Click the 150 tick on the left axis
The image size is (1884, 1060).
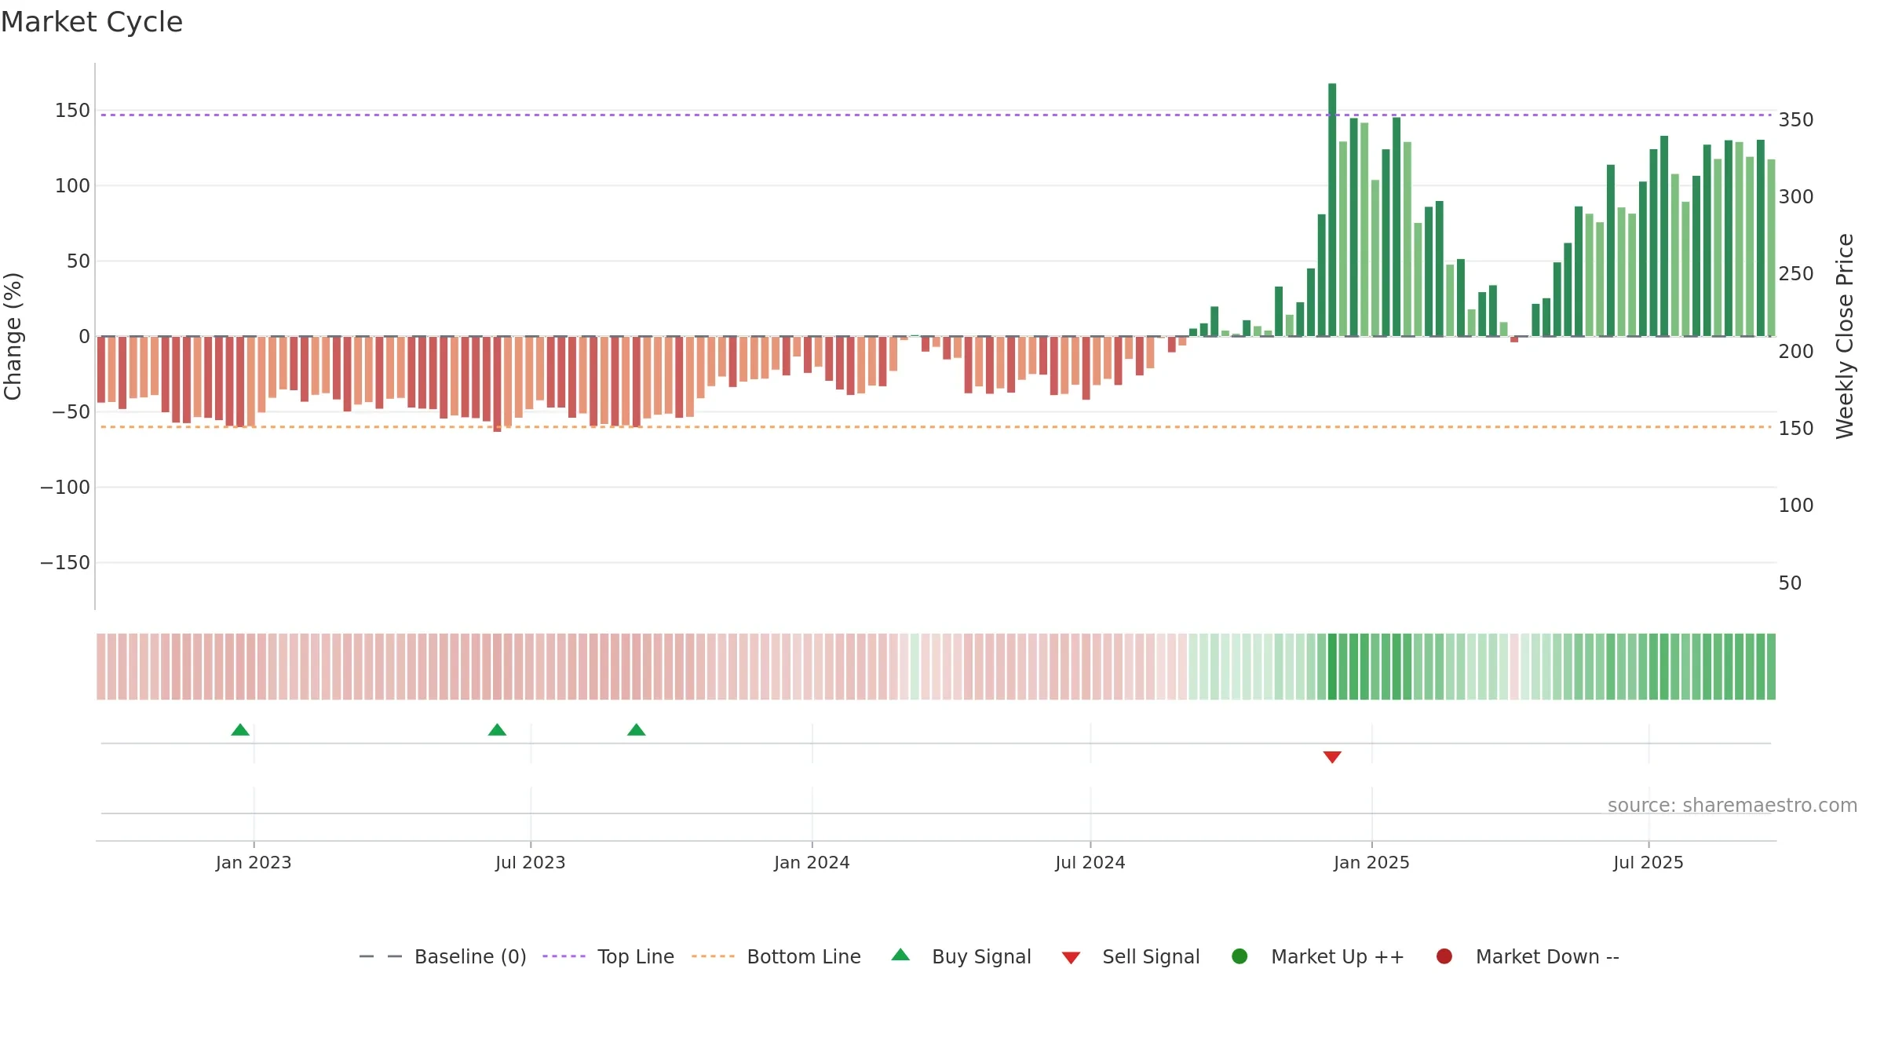point(72,111)
